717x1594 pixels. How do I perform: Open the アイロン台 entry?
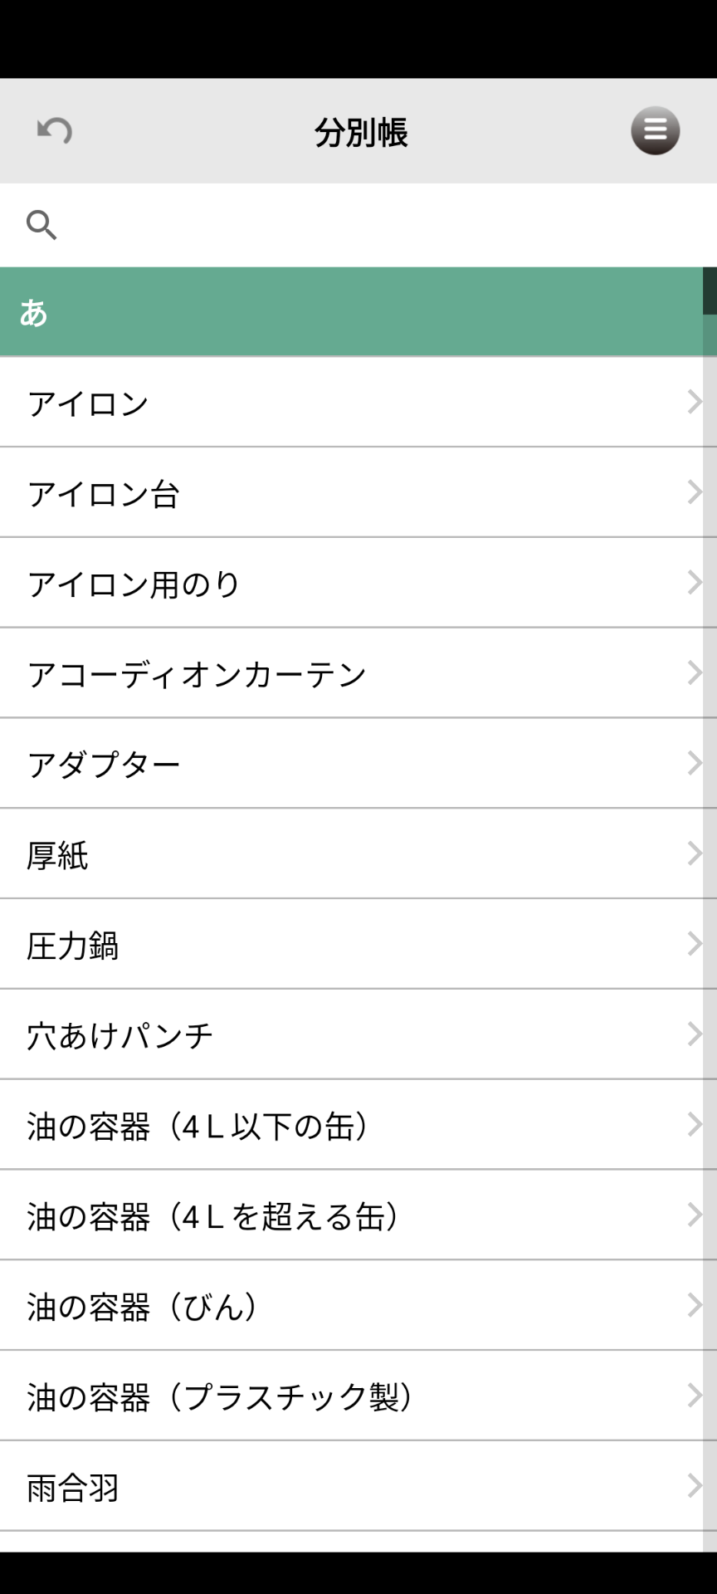point(104,494)
